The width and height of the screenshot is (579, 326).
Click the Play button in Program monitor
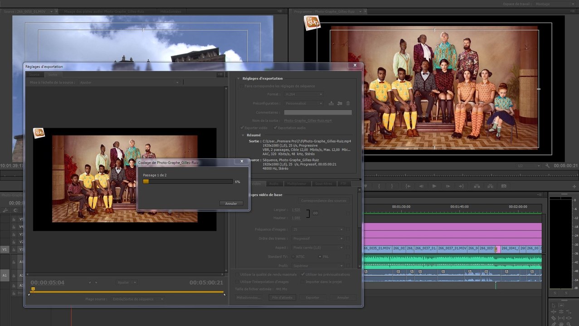pyautogui.click(x=434, y=186)
